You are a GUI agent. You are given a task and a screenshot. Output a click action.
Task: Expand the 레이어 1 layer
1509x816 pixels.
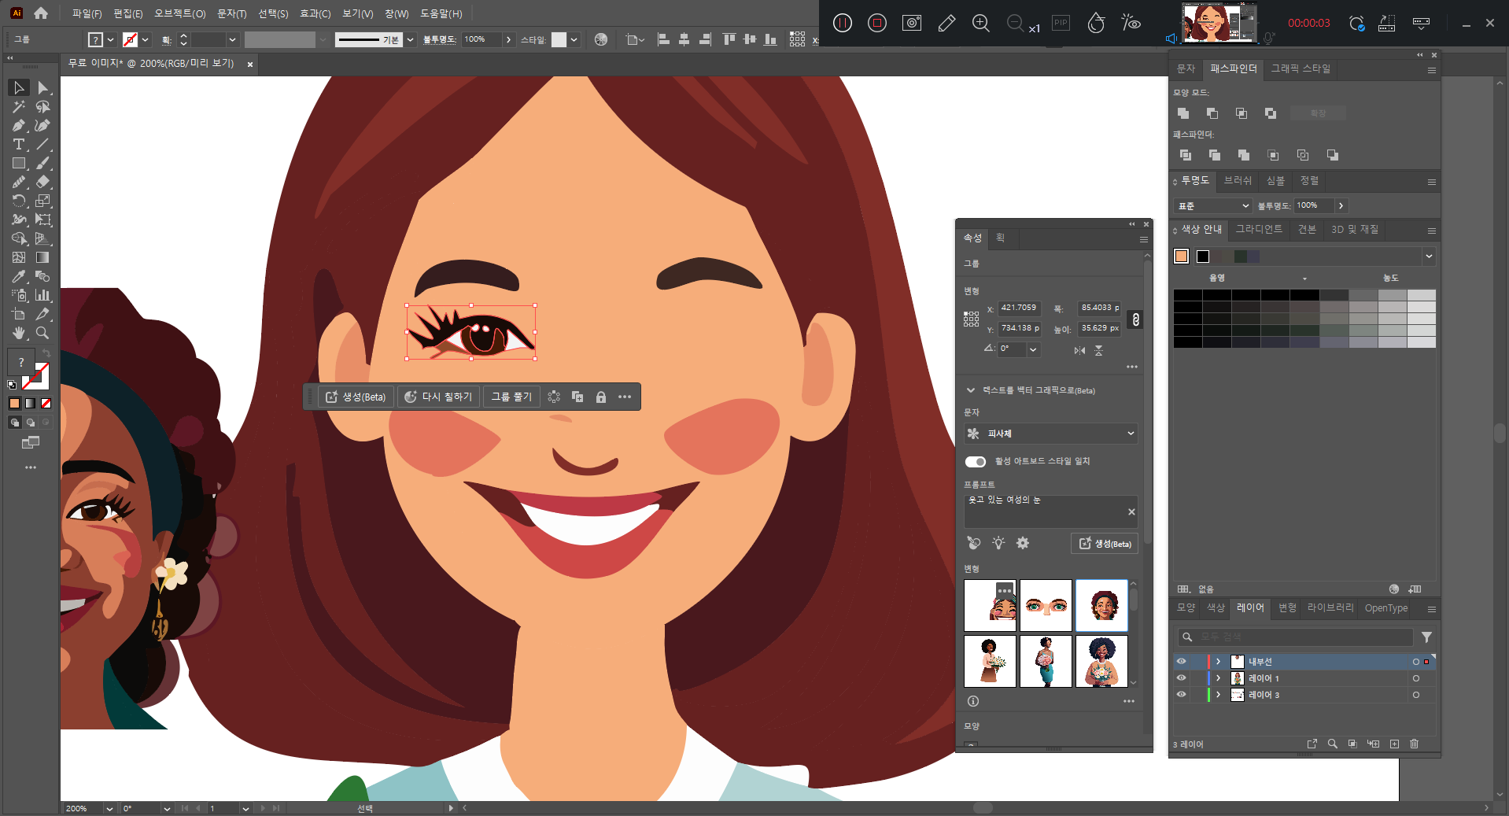click(1218, 678)
